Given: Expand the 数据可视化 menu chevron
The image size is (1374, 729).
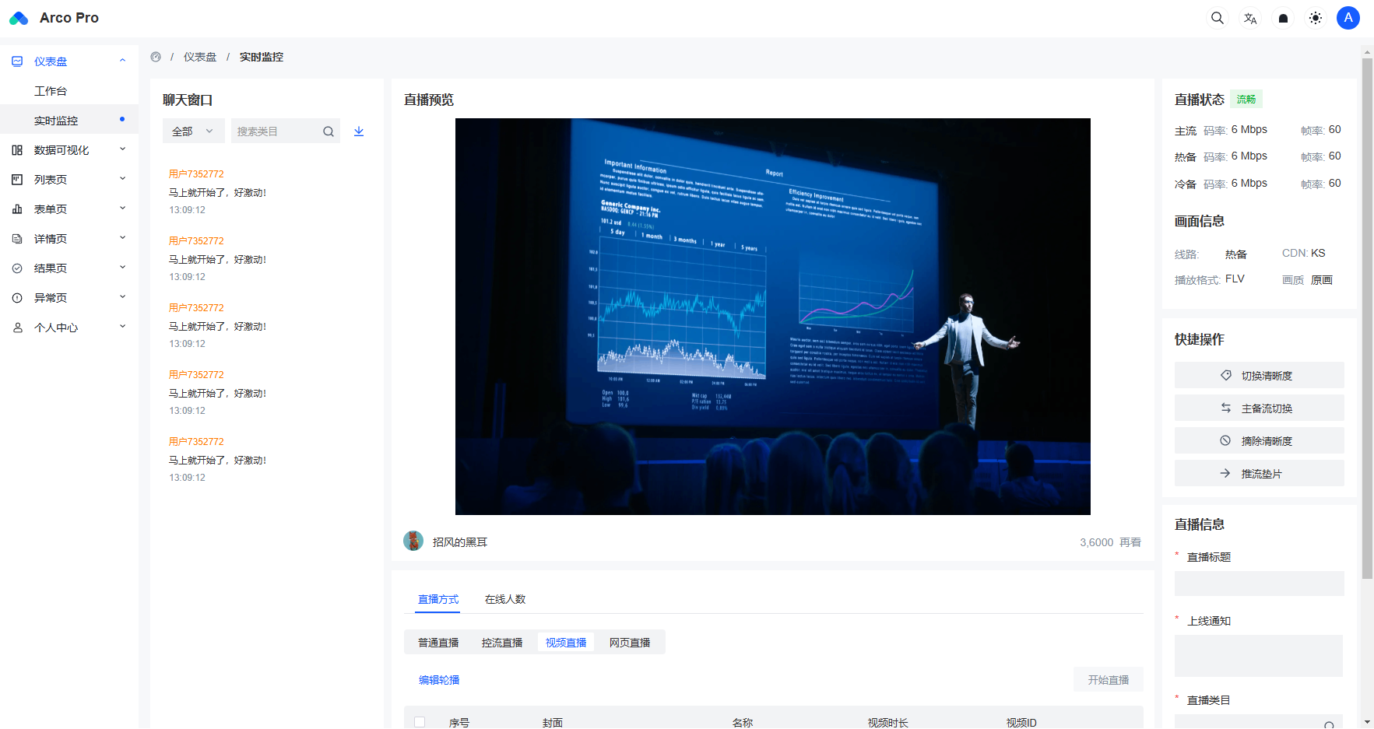Looking at the screenshot, I should (x=122, y=149).
